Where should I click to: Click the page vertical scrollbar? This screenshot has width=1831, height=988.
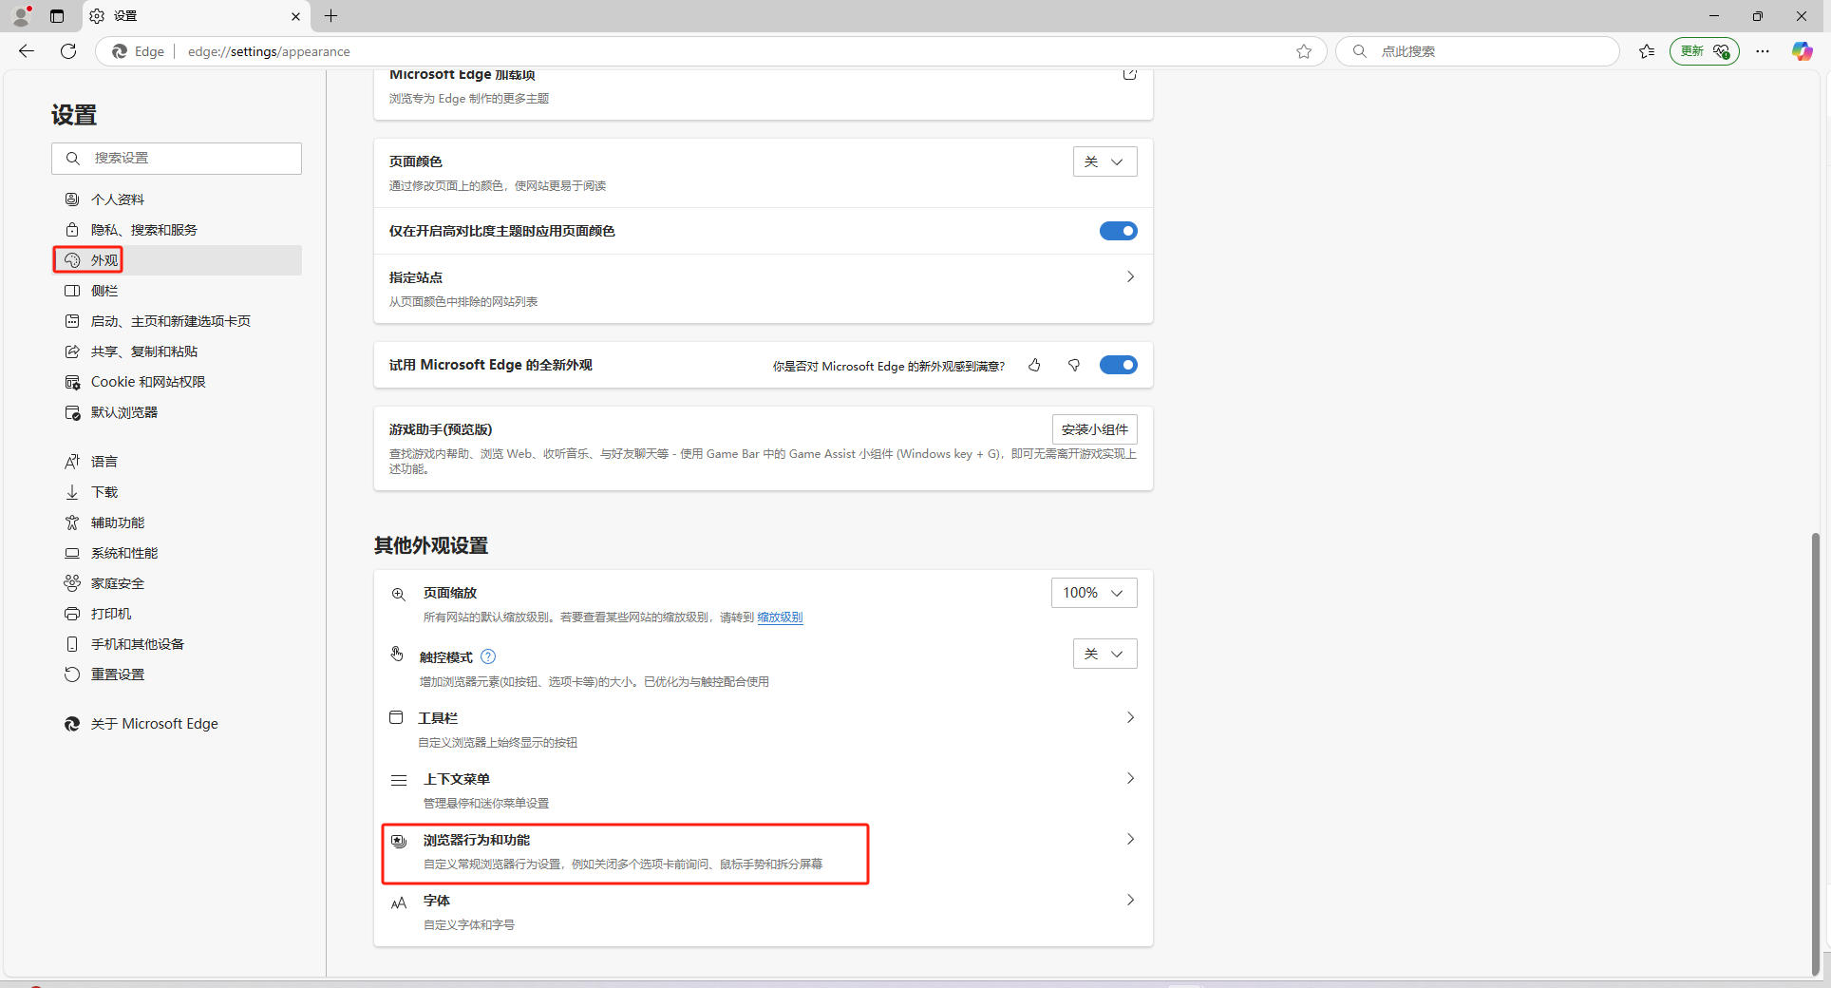pyautogui.click(x=1815, y=753)
